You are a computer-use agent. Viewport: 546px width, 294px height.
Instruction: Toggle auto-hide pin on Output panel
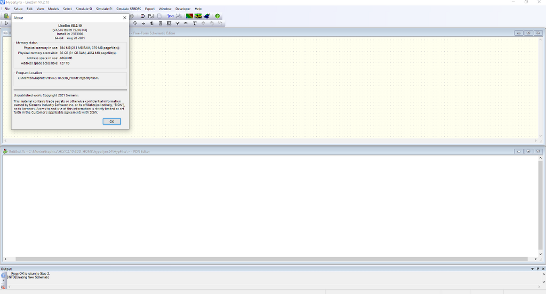click(537, 269)
